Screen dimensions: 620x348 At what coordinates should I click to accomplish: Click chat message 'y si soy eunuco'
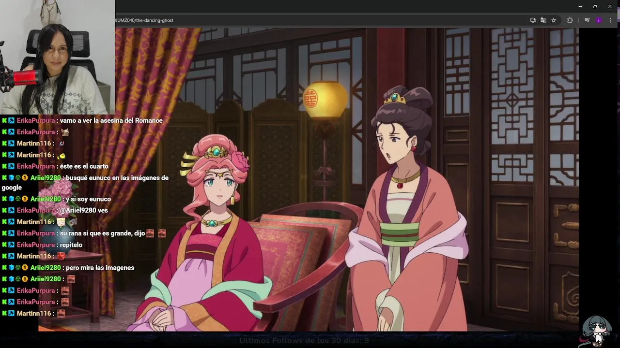pos(88,199)
